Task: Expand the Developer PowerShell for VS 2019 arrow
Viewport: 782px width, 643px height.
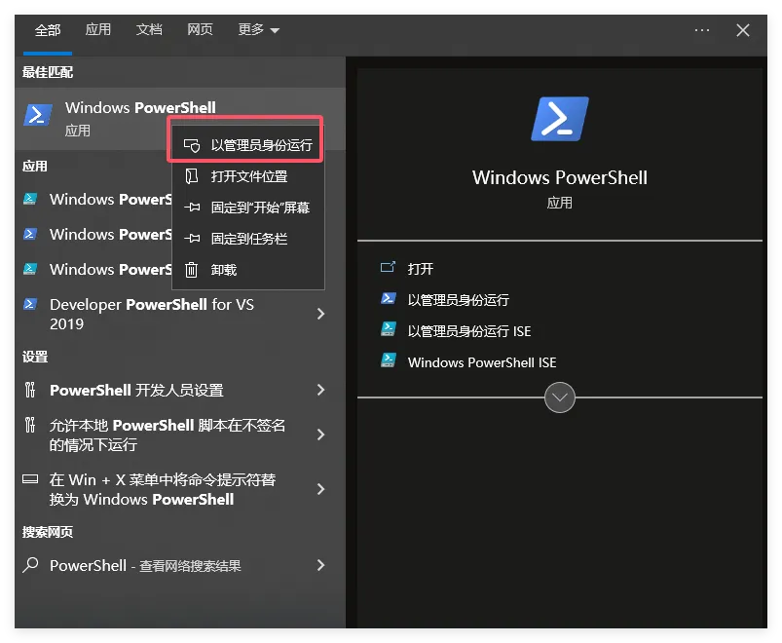Action: pyautogui.click(x=320, y=314)
